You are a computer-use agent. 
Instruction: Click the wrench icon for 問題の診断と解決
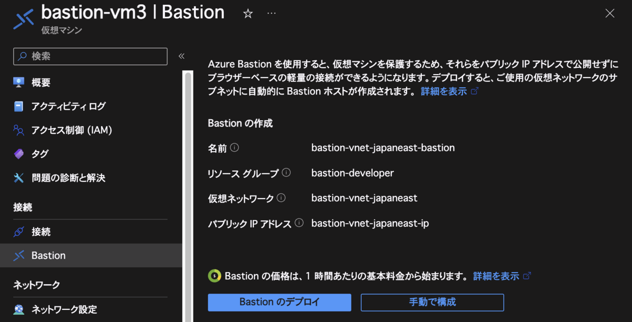click(x=19, y=178)
